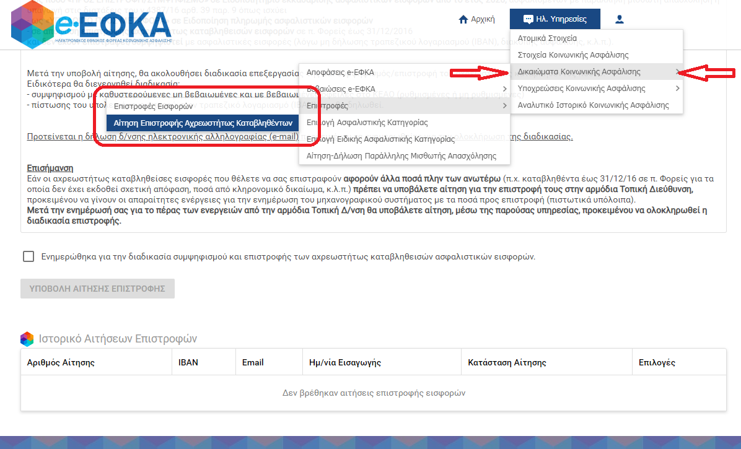Open the Επιστροφές submenu entry
The height and width of the screenshot is (449, 741).
click(405, 106)
